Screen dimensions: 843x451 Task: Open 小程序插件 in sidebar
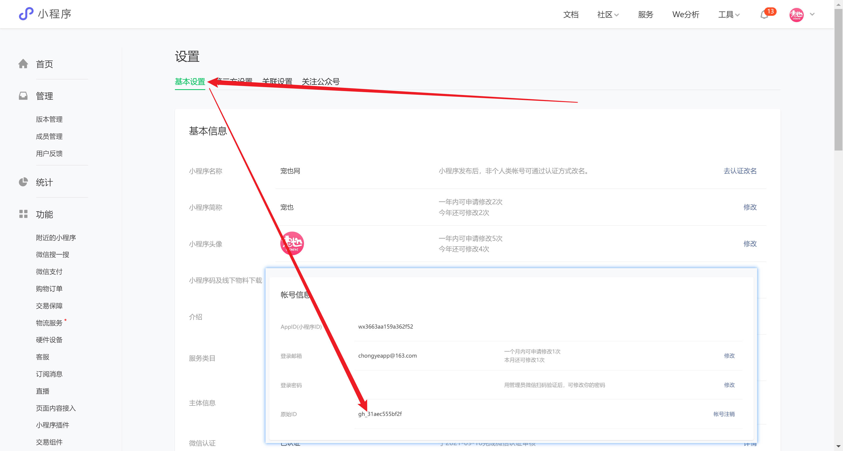coord(52,425)
